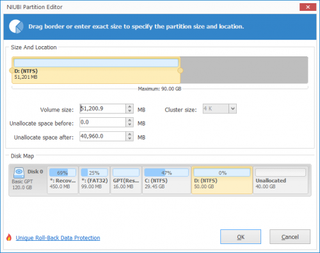The height and width of the screenshot is (253, 320).
Task: Grab the right border handle of D: partition
Action: (180, 70)
